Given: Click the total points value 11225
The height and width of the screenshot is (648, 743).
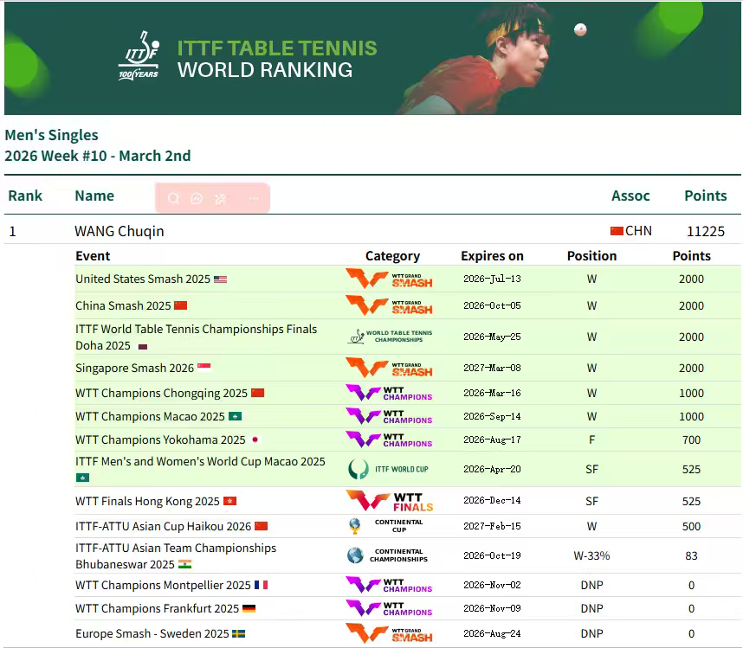Looking at the screenshot, I should pyautogui.click(x=706, y=231).
